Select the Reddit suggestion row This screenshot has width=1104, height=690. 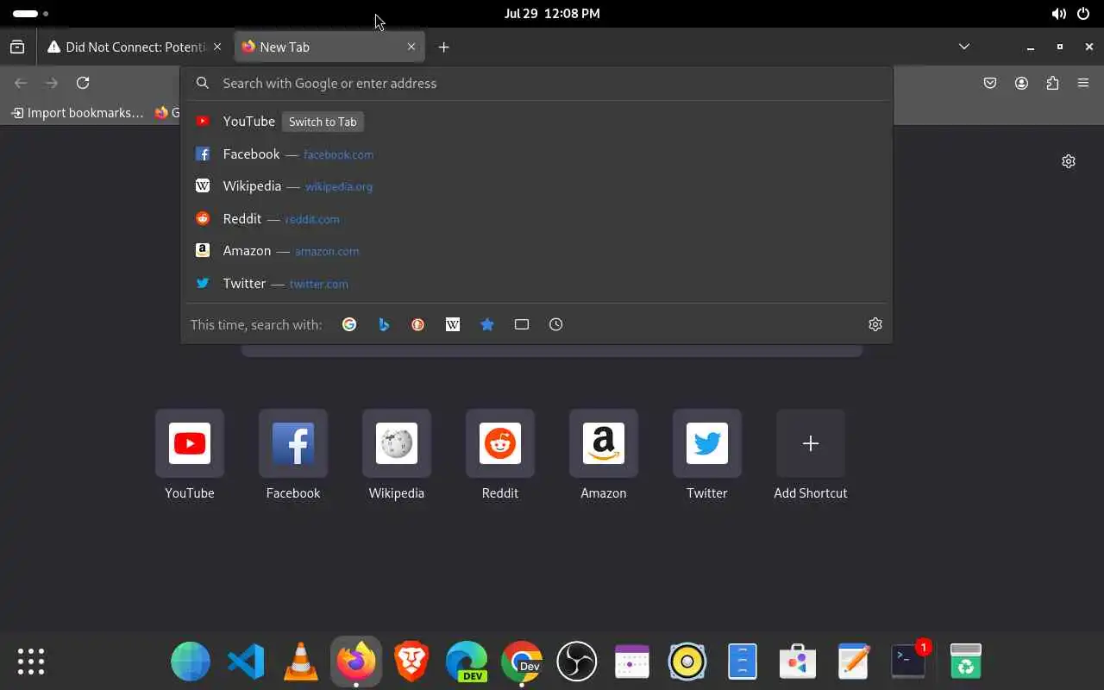[536, 219]
